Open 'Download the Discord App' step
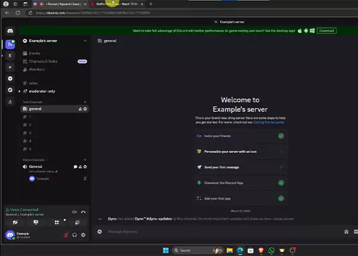This screenshot has width=358, height=256. tap(240, 183)
